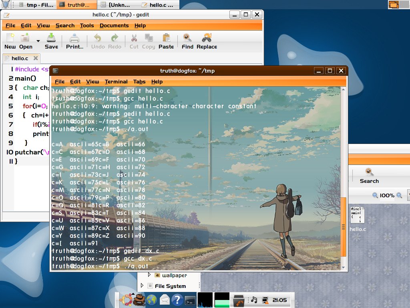Click the Open file icon in gedit
The width and height of the screenshot is (410, 308).
point(25,38)
